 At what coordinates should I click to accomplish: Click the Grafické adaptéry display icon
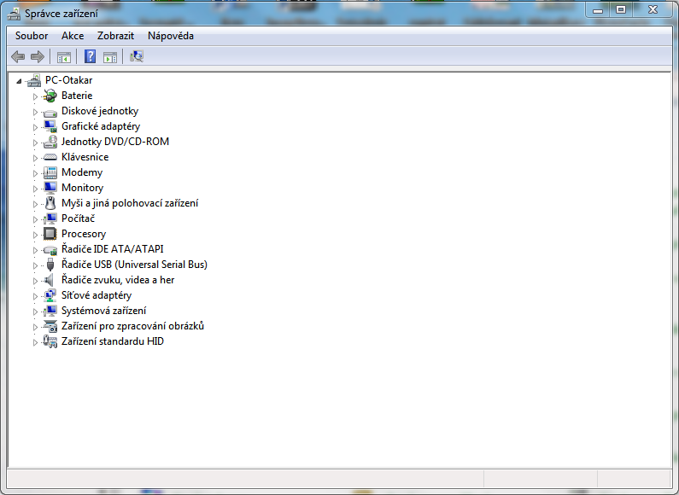coord(50,126)
